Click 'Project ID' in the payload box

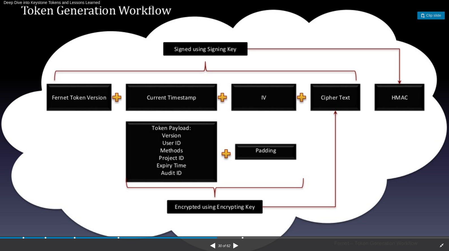[171, 158]
